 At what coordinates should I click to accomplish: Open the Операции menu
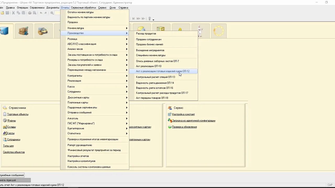click(x=23, y=8)
